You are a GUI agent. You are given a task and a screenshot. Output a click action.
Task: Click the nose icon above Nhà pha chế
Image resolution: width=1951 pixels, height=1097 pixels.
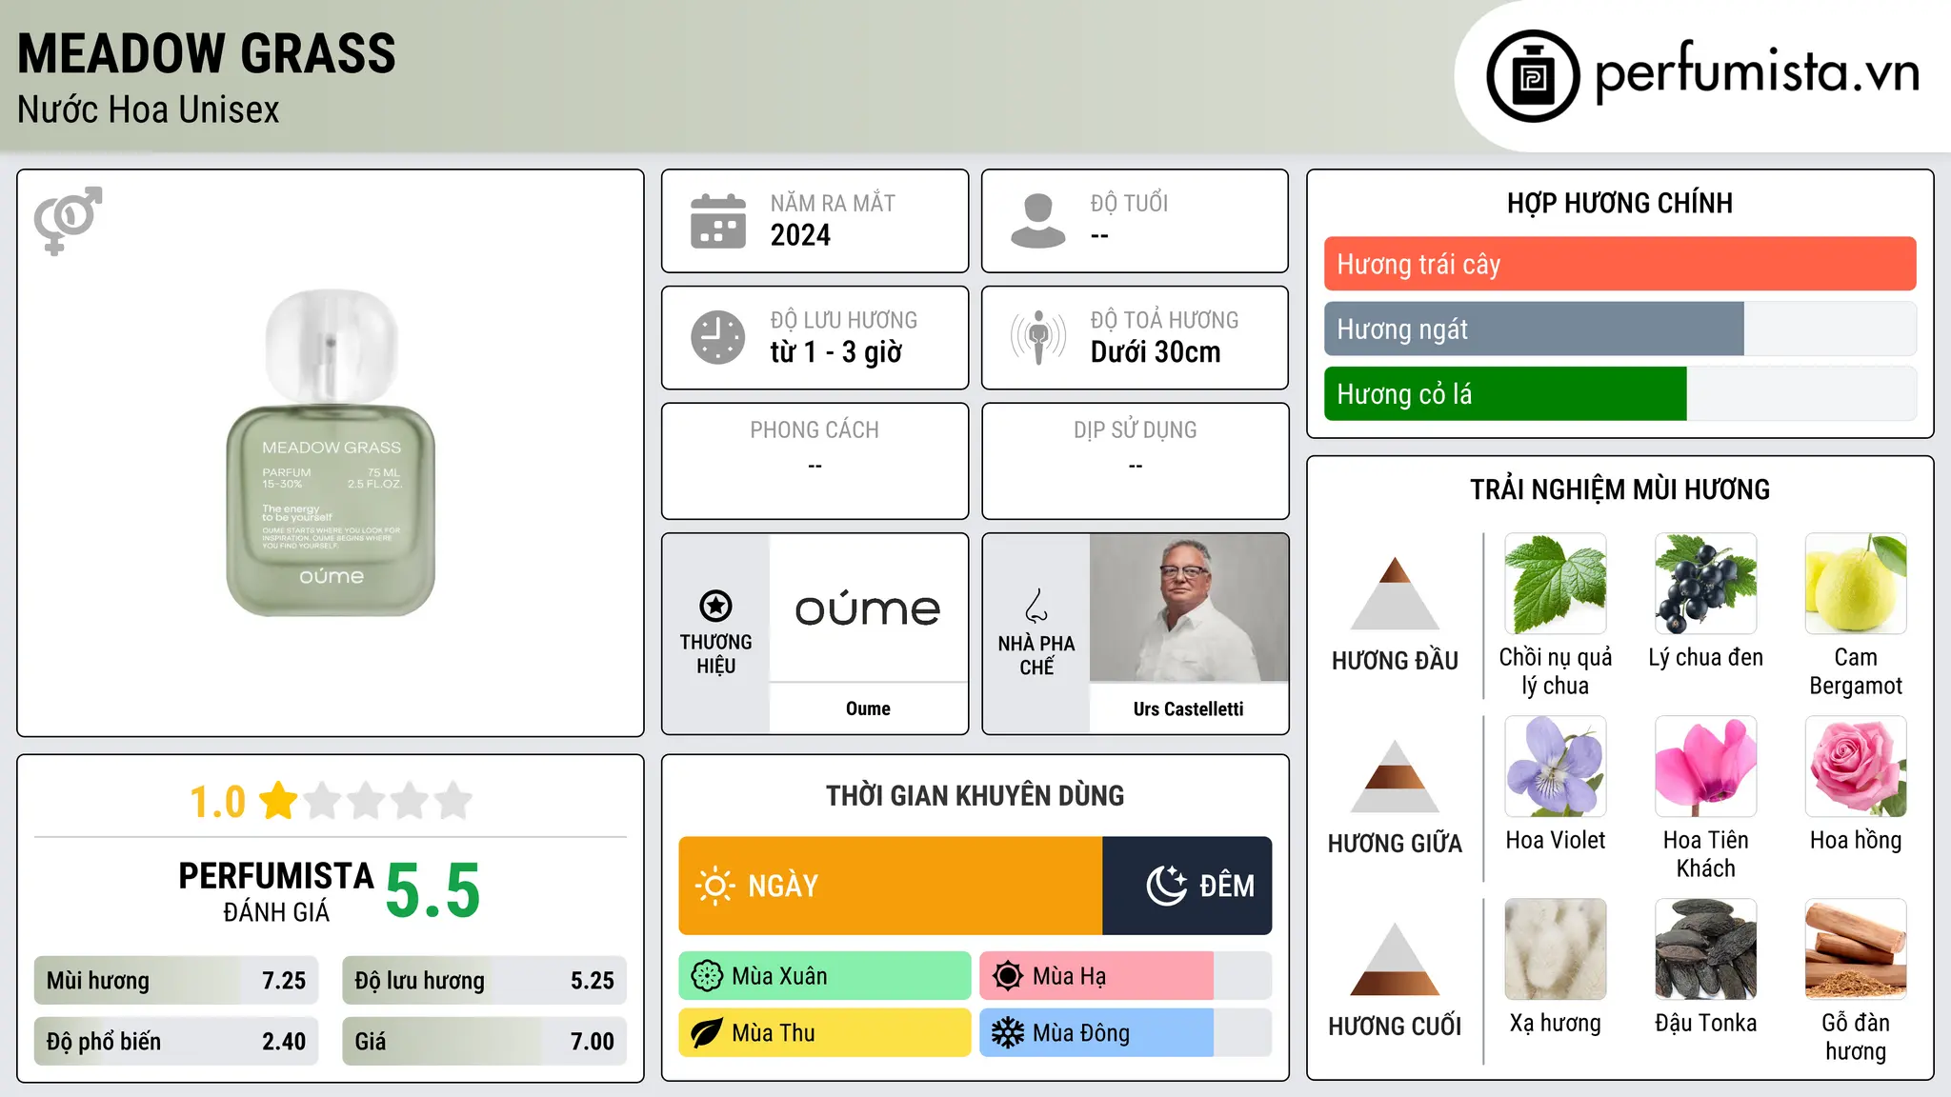(x=1036, y=606)
